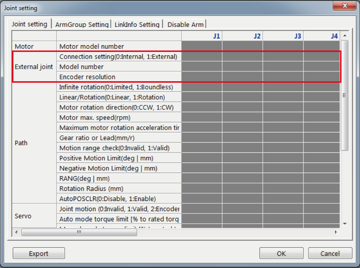The width and height of the screenshot is (360, 268).
Task: Click the horizontal scrollbar thumb
Action: tap(79, 233)
